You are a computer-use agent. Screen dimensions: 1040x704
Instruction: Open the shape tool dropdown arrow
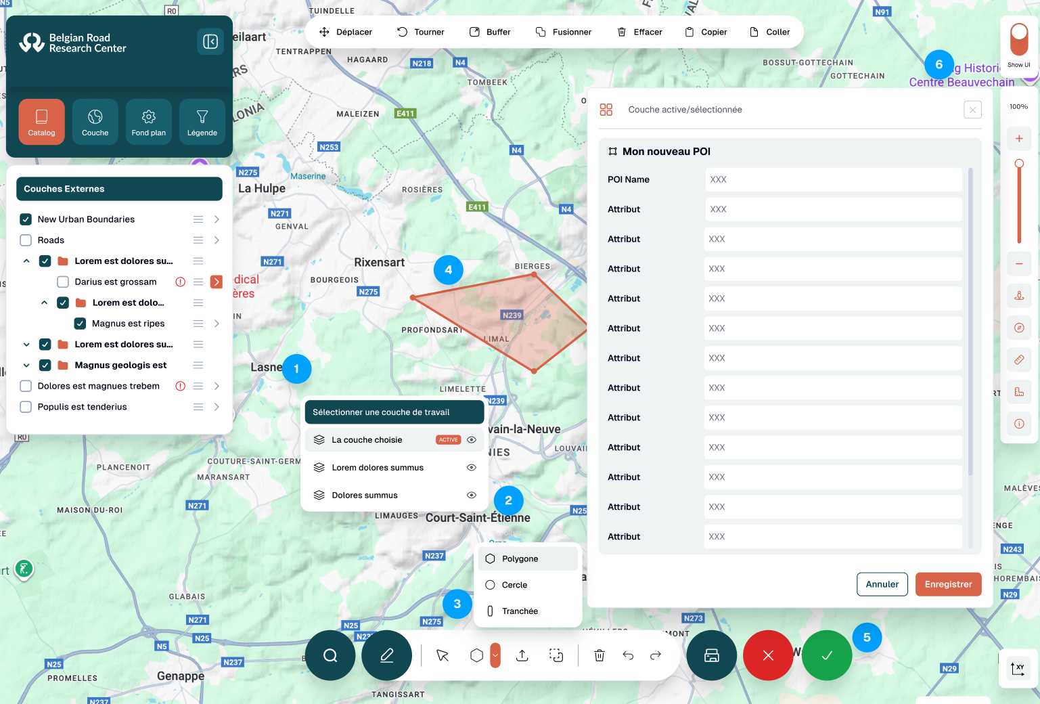pos(495,655)
